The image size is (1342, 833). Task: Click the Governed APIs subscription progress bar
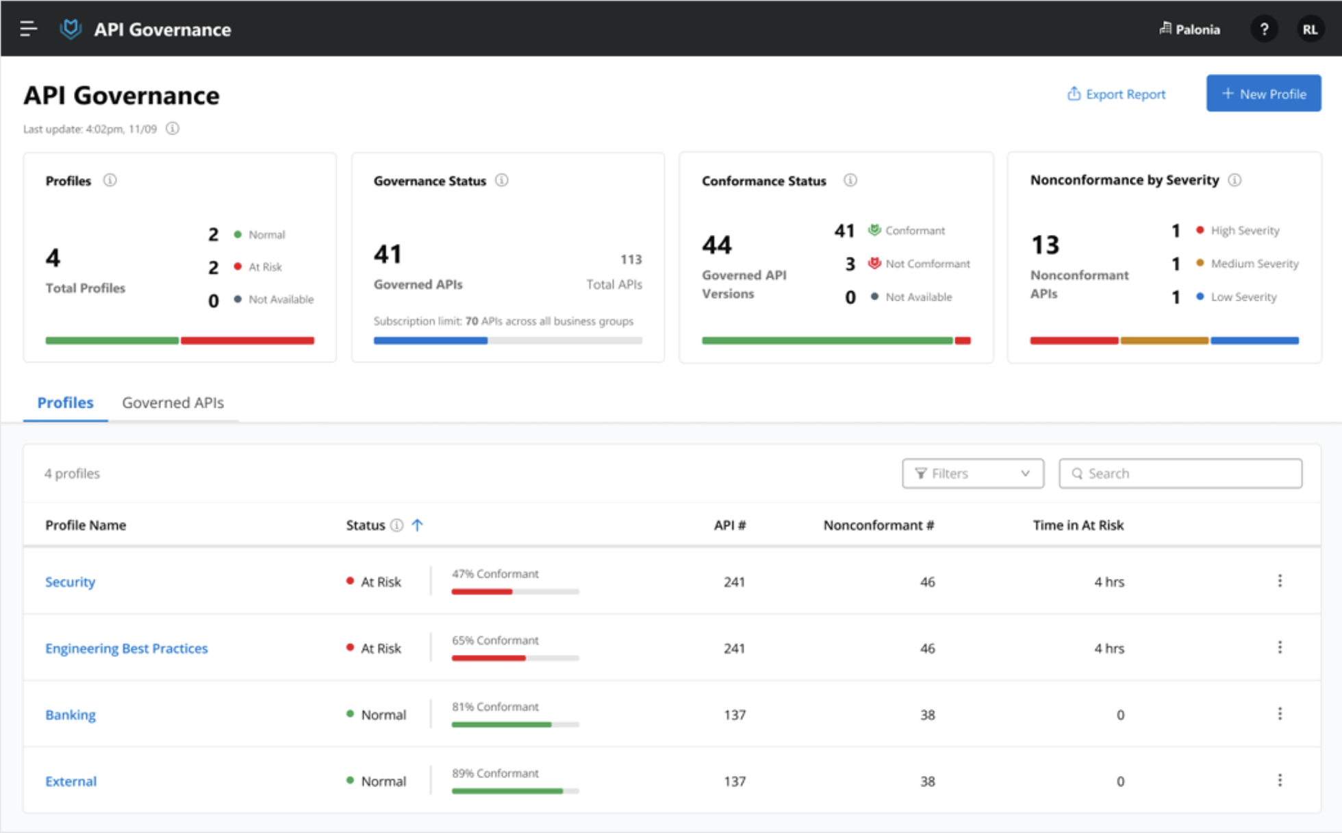click(507, 340)
